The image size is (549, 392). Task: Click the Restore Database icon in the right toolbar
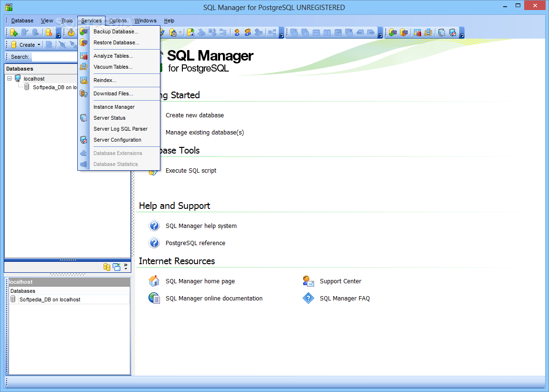404,32
